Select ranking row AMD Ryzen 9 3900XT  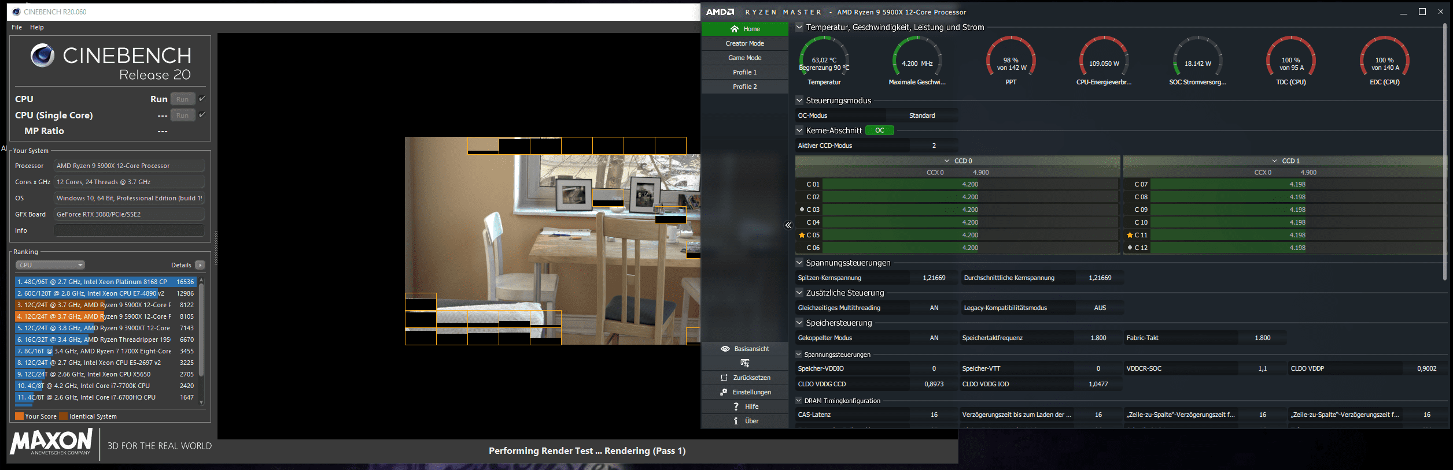point(105,328)
